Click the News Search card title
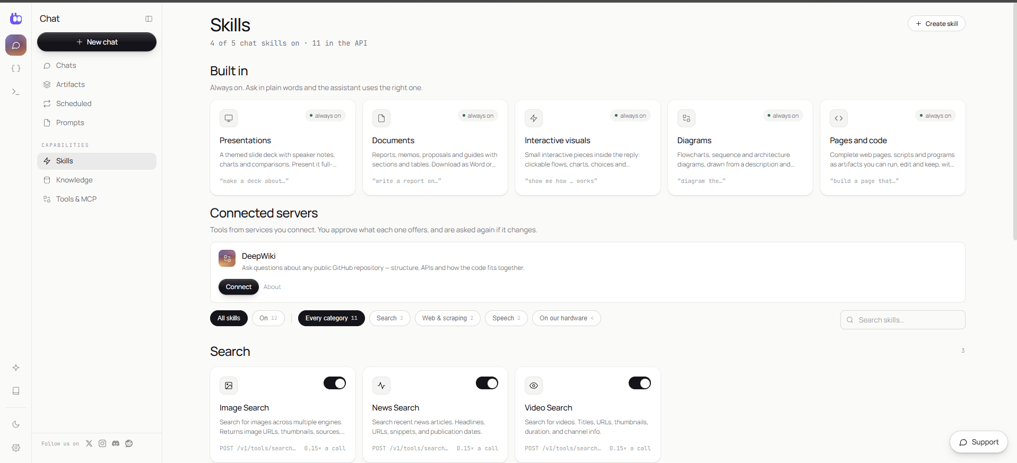Image resolution: width=1017 pixels, height=463 pixels. click(x=396, y=408)
